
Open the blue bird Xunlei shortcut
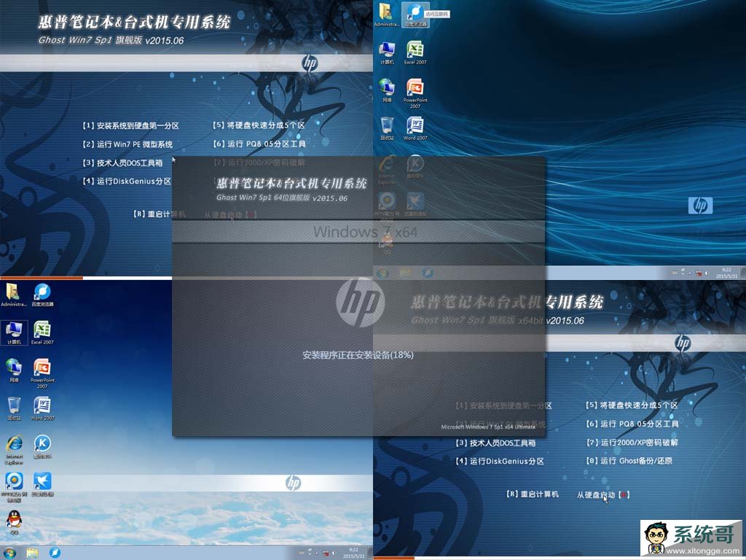coord(42,484)
